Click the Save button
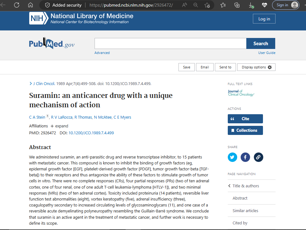The height and width of the screenshot is (230, 306). [x=187, y=67]
